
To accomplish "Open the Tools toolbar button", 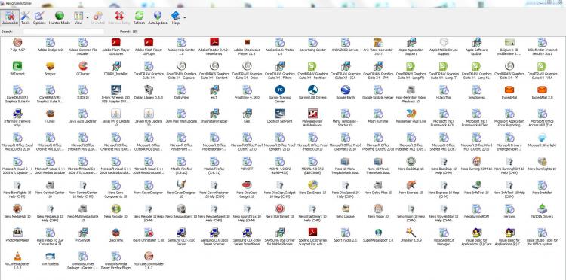I will 25,17.
